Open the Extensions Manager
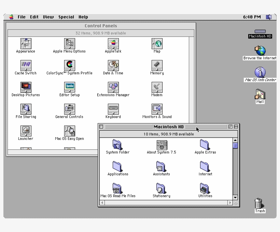This screenshot has height=232, width=280. point(113,87)
